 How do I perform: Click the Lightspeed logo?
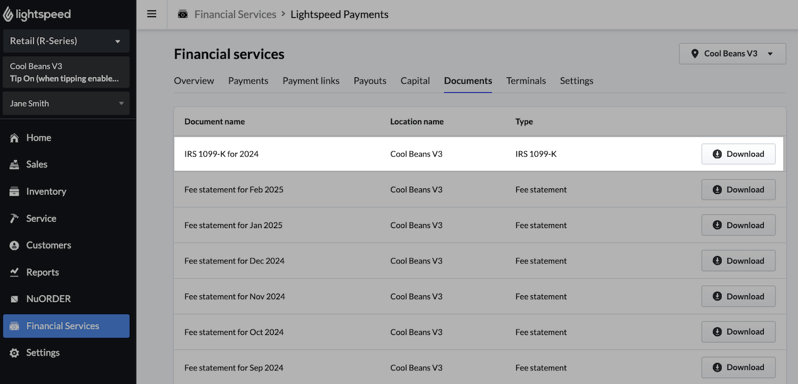tap(37, 14)
